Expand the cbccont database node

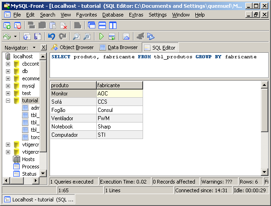[x=8, y=64]
